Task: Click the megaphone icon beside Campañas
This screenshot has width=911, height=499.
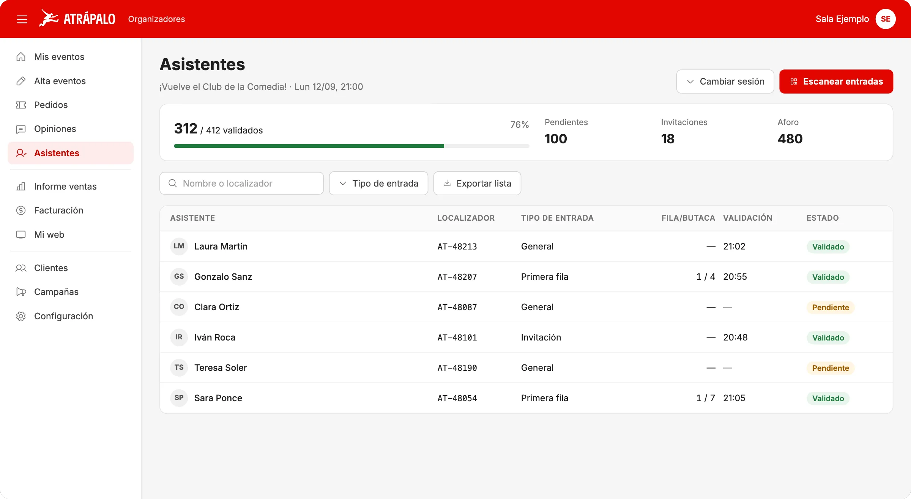Action: coord(21,292)
